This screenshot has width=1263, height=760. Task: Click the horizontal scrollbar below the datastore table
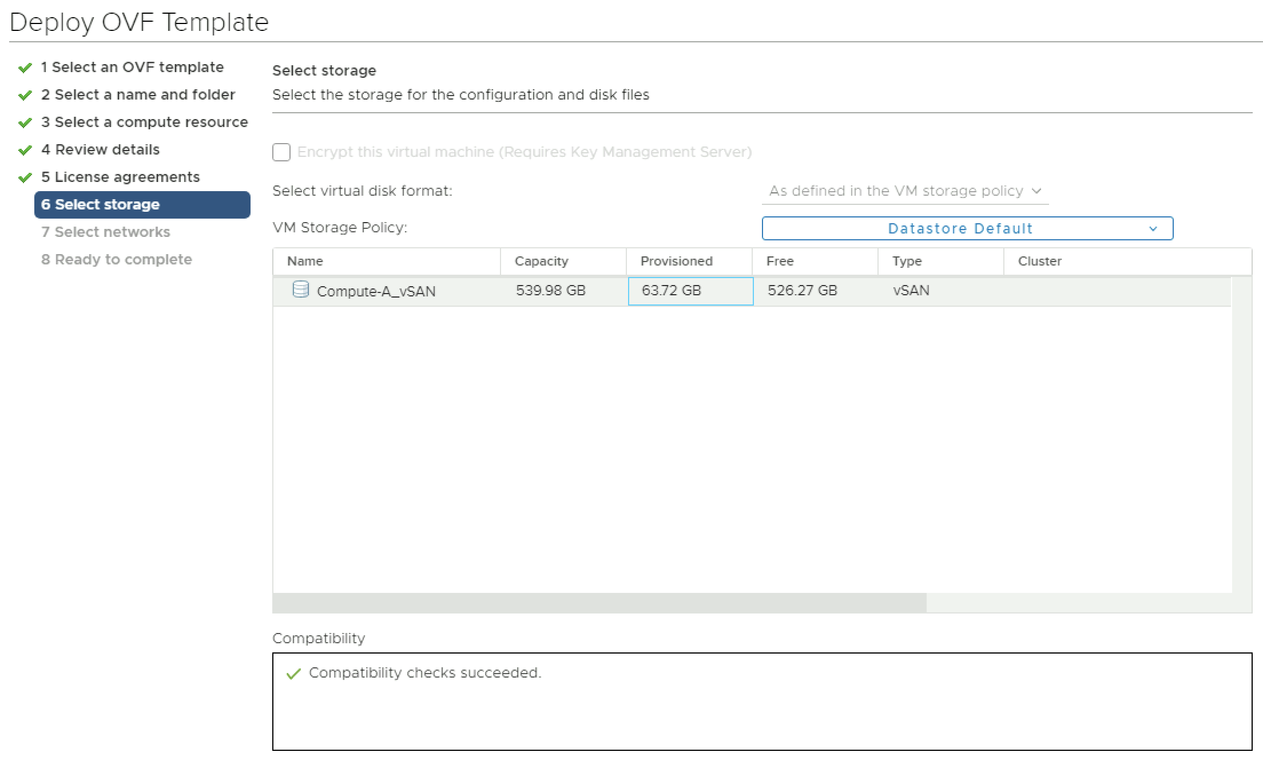point(599,603)
